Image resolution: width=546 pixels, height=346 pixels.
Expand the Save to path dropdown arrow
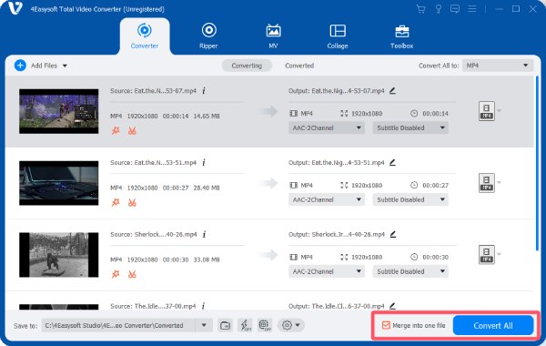(x=204, y=325)
